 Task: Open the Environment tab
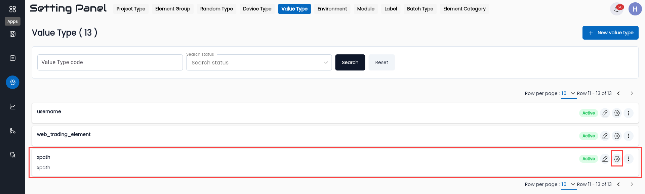click(x=332, y=9)
